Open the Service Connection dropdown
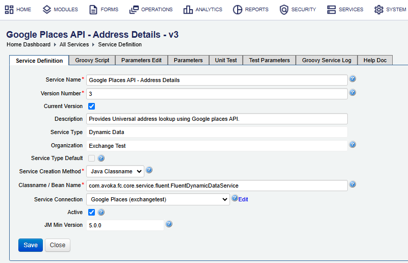Viewport: 408px width, 263px height. 158,199
